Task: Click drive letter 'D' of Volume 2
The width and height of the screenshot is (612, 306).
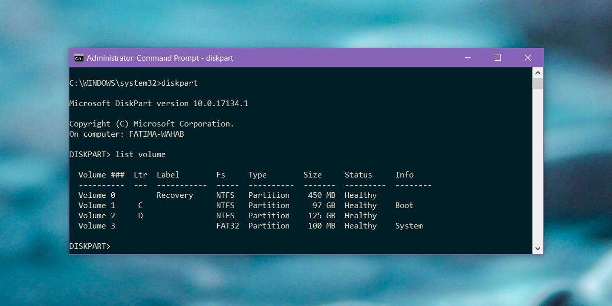Action: click(x=140, y=216)
